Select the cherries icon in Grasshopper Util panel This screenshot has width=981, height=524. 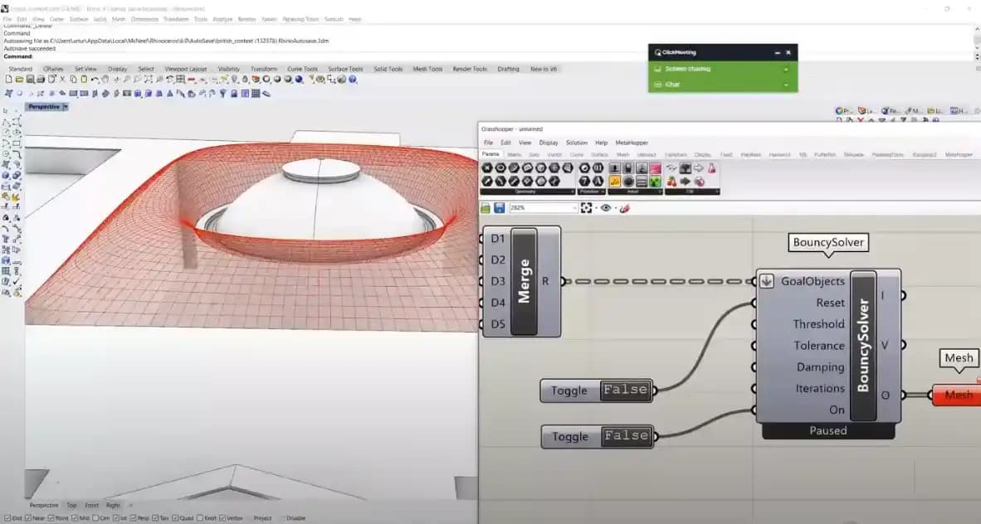point(671,182)
